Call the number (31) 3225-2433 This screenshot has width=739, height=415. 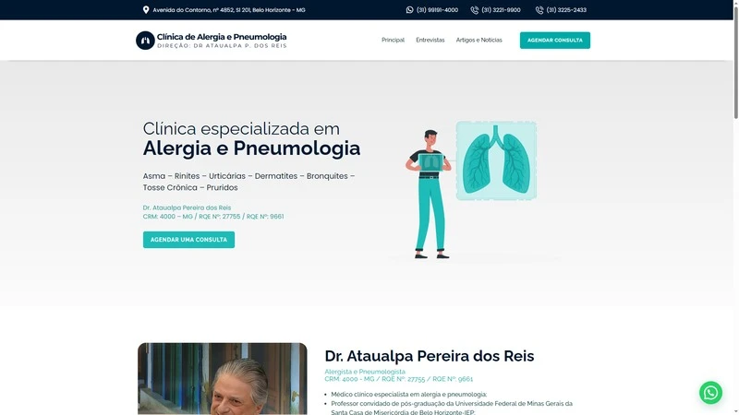tap(566, 10)
